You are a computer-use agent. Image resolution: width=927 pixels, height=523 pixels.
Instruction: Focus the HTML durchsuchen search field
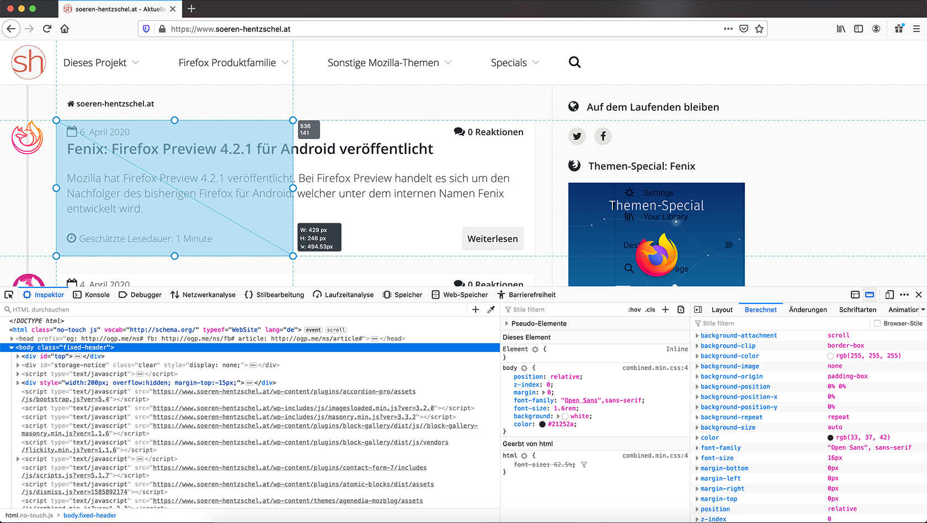[x=235, y=309]
